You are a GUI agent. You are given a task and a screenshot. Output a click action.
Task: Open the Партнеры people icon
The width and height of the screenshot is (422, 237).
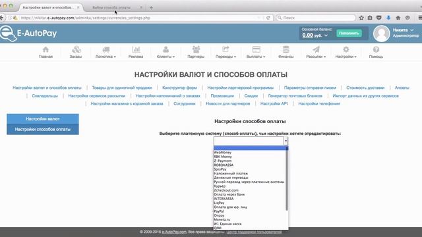pyautogui.click(x=196, y=50)
